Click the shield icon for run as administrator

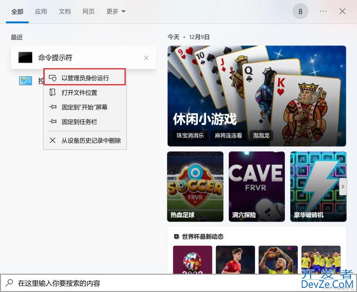click(x=52, y=78)
